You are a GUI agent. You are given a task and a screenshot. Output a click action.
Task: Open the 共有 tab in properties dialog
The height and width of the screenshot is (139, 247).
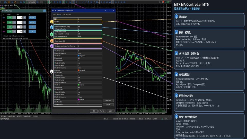click(55, 14)
